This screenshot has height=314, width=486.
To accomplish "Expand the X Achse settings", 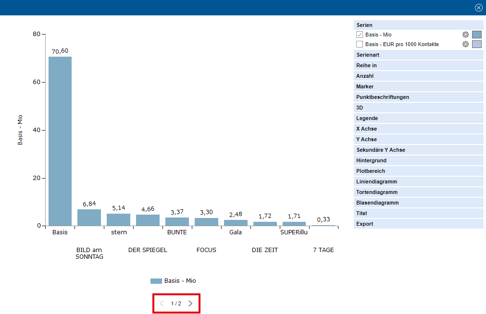I will click(418, 129).
